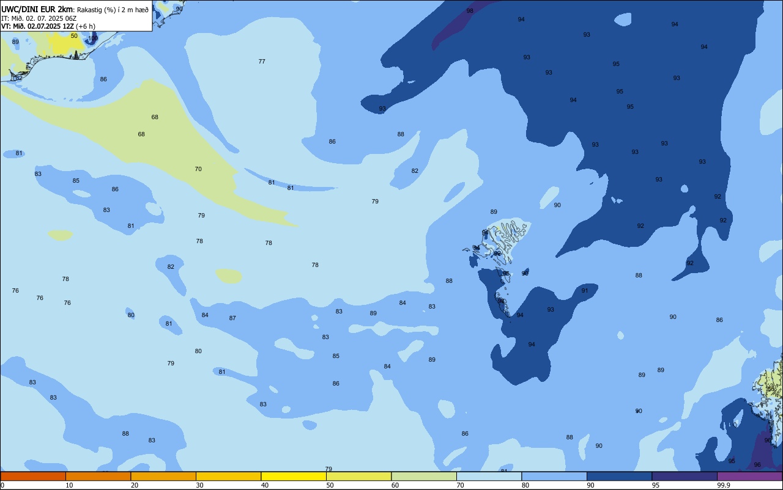Click the '99.9' legend tick label
Screen dimensions: 783x490
point(724,485)
